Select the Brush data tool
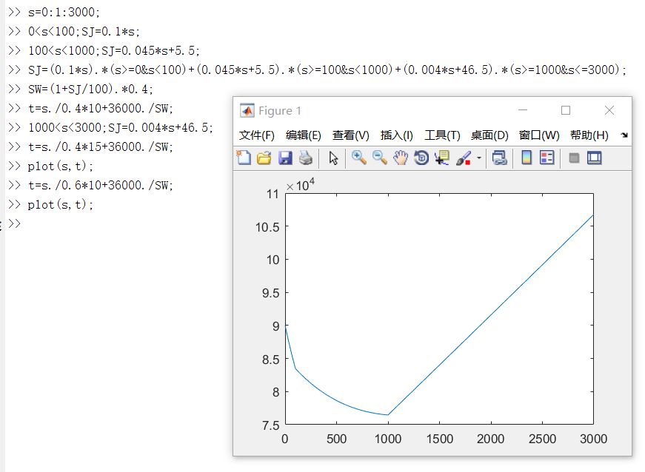 pyautogui.click(x=464, y=158)
